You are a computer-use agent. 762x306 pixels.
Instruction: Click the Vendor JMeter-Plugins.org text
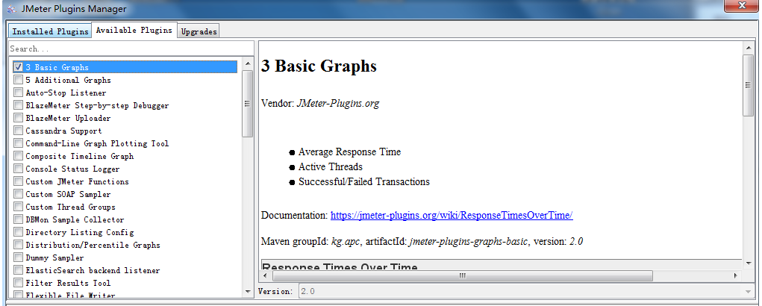click(x=320, y=103)
